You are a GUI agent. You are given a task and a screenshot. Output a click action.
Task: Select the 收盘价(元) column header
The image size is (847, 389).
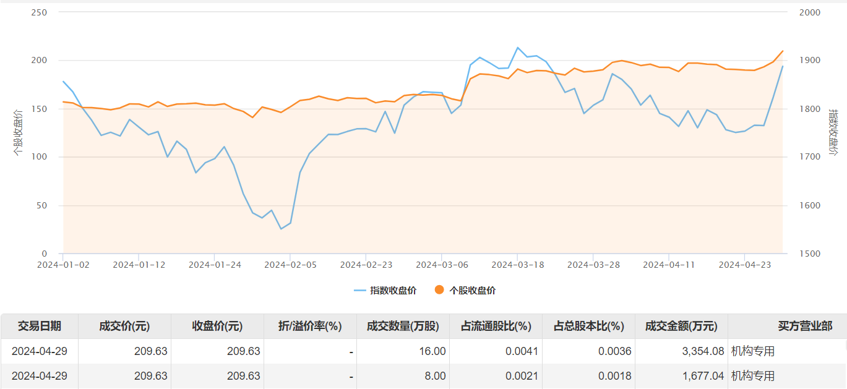tap(217, 326)
